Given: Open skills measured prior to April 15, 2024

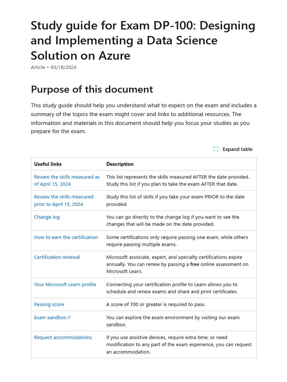Looking at the screenshot, I should (x=64, y=200).
